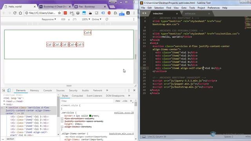Close the DevTools panel
Screen dimensions: 251x141
pos(134,90)
